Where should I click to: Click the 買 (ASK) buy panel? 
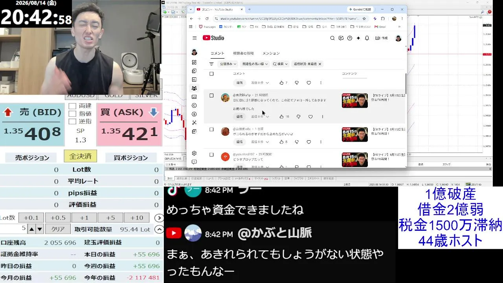pos(129,125)
